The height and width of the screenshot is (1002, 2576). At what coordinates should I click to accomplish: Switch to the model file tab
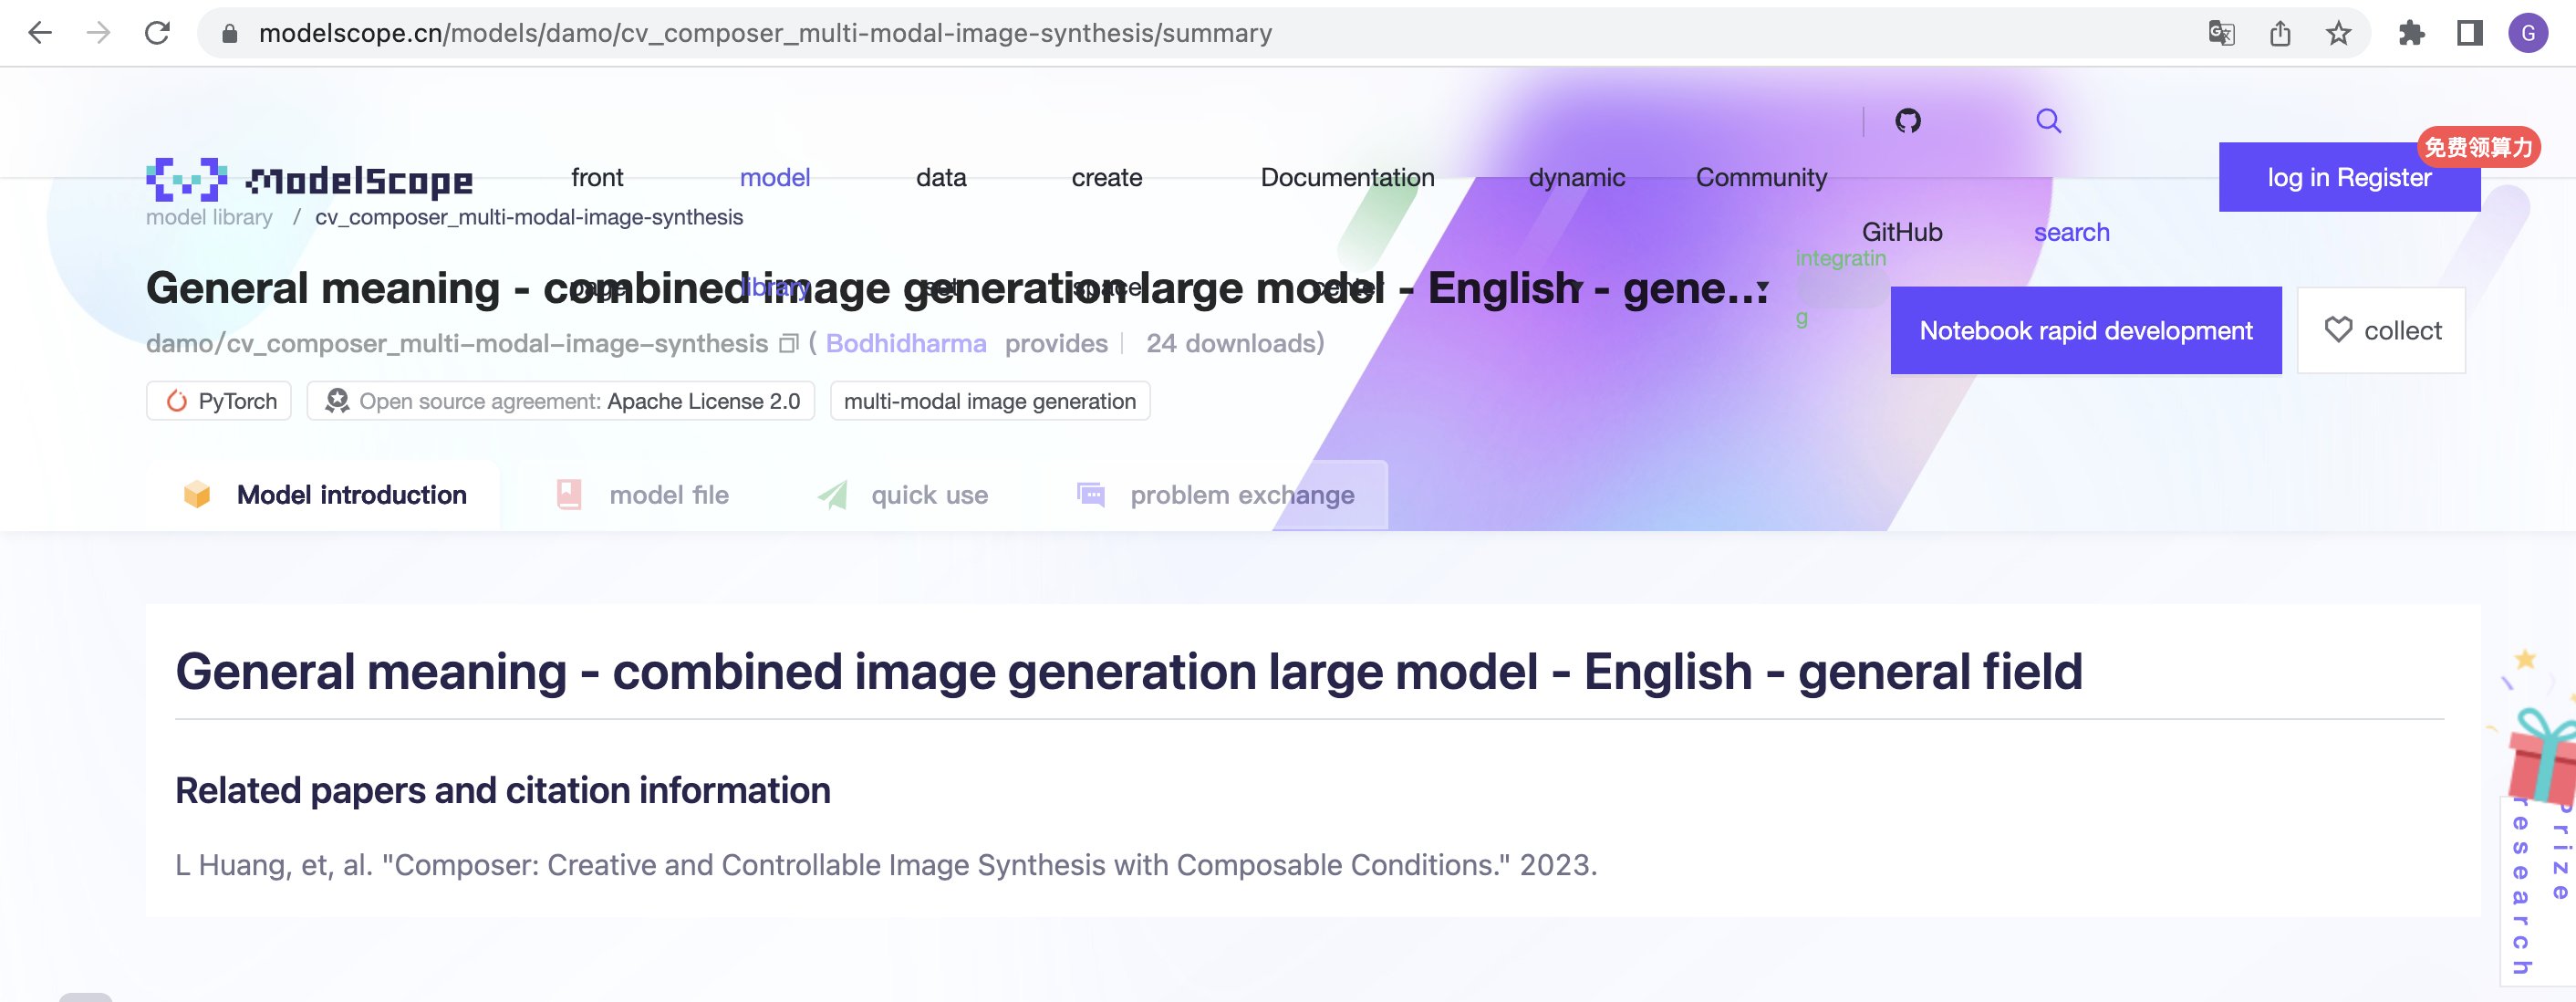coord(667,494)
